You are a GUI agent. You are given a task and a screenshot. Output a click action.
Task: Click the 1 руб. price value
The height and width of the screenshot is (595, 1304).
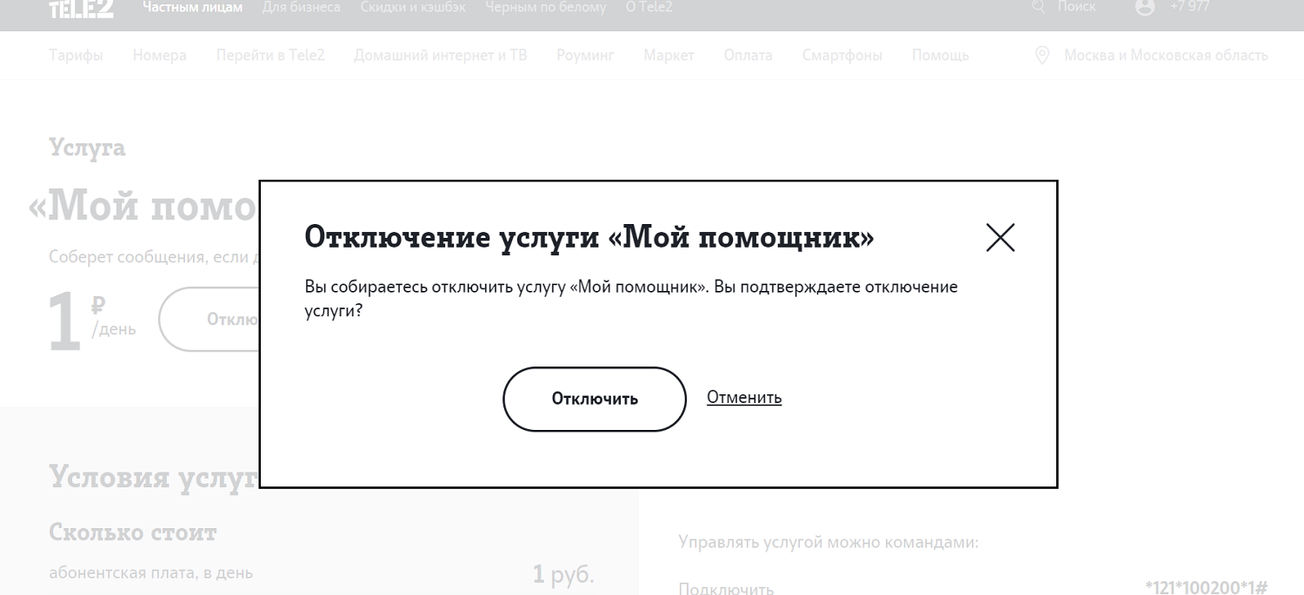click(563, 574)
